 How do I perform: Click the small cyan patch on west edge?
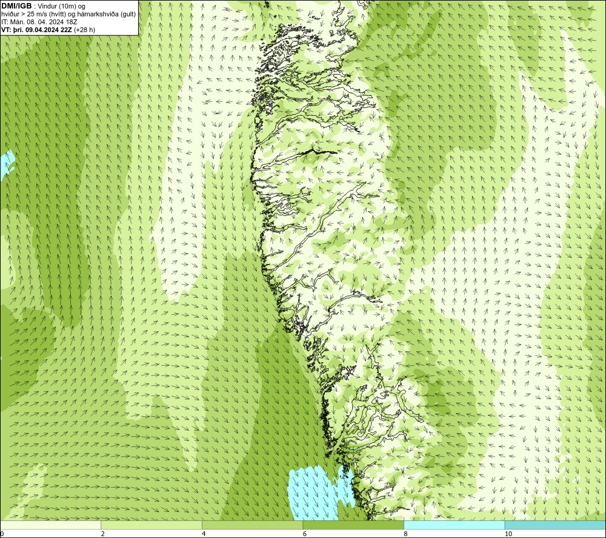(x=7, y=164)
